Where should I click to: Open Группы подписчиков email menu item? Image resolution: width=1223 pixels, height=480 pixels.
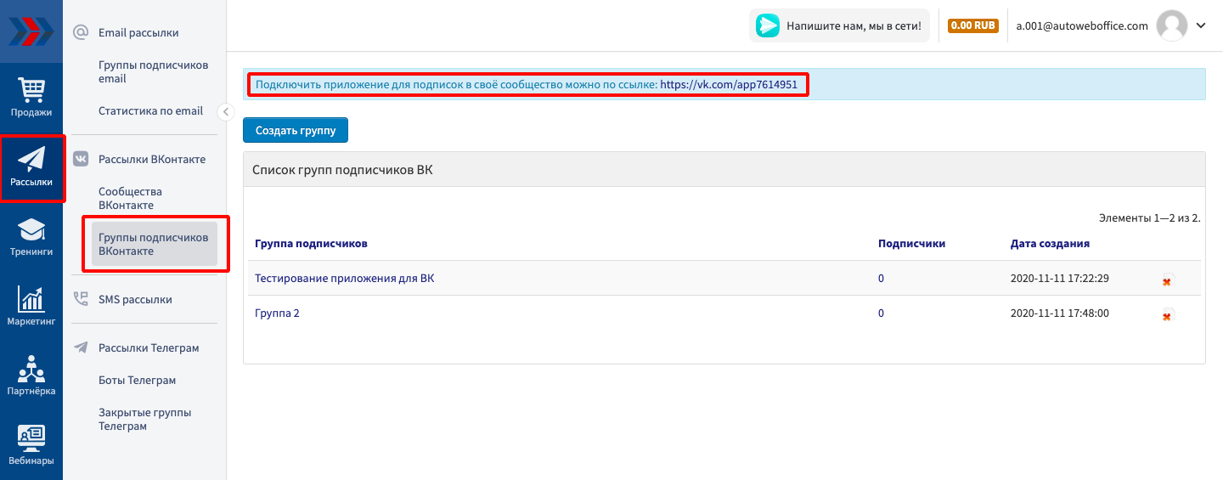153,72
